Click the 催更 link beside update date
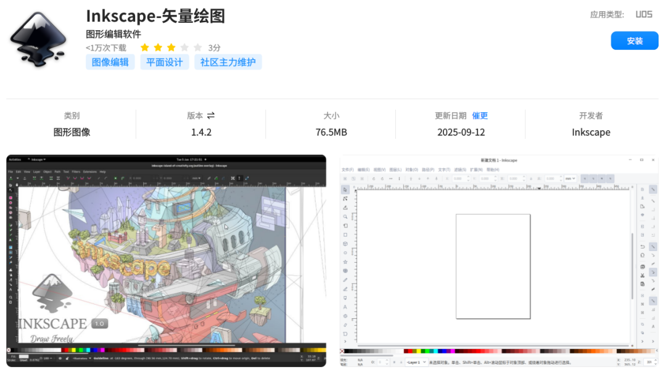Viewport: 666px width, 375px height. 480,115
